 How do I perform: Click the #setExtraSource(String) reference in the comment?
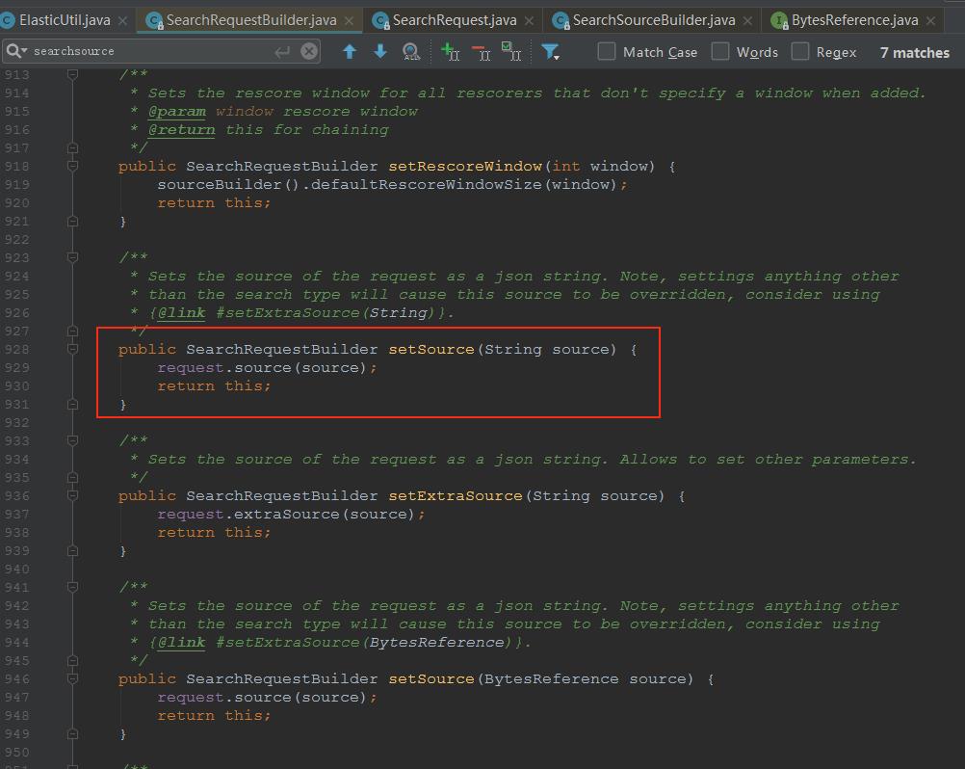(x=326, y=313)
